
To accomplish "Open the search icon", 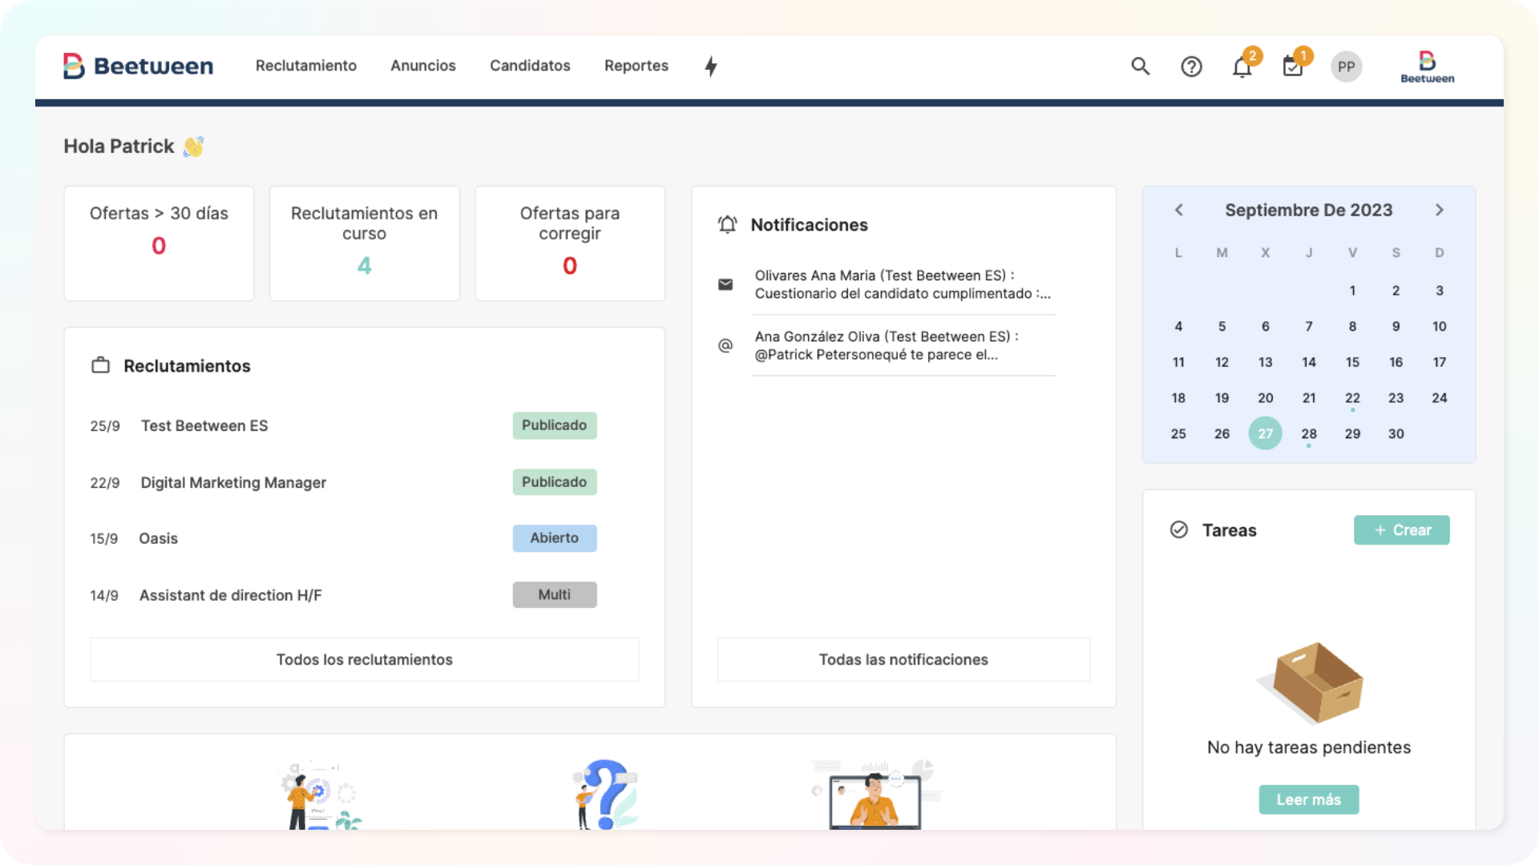I will (1141, 66).
